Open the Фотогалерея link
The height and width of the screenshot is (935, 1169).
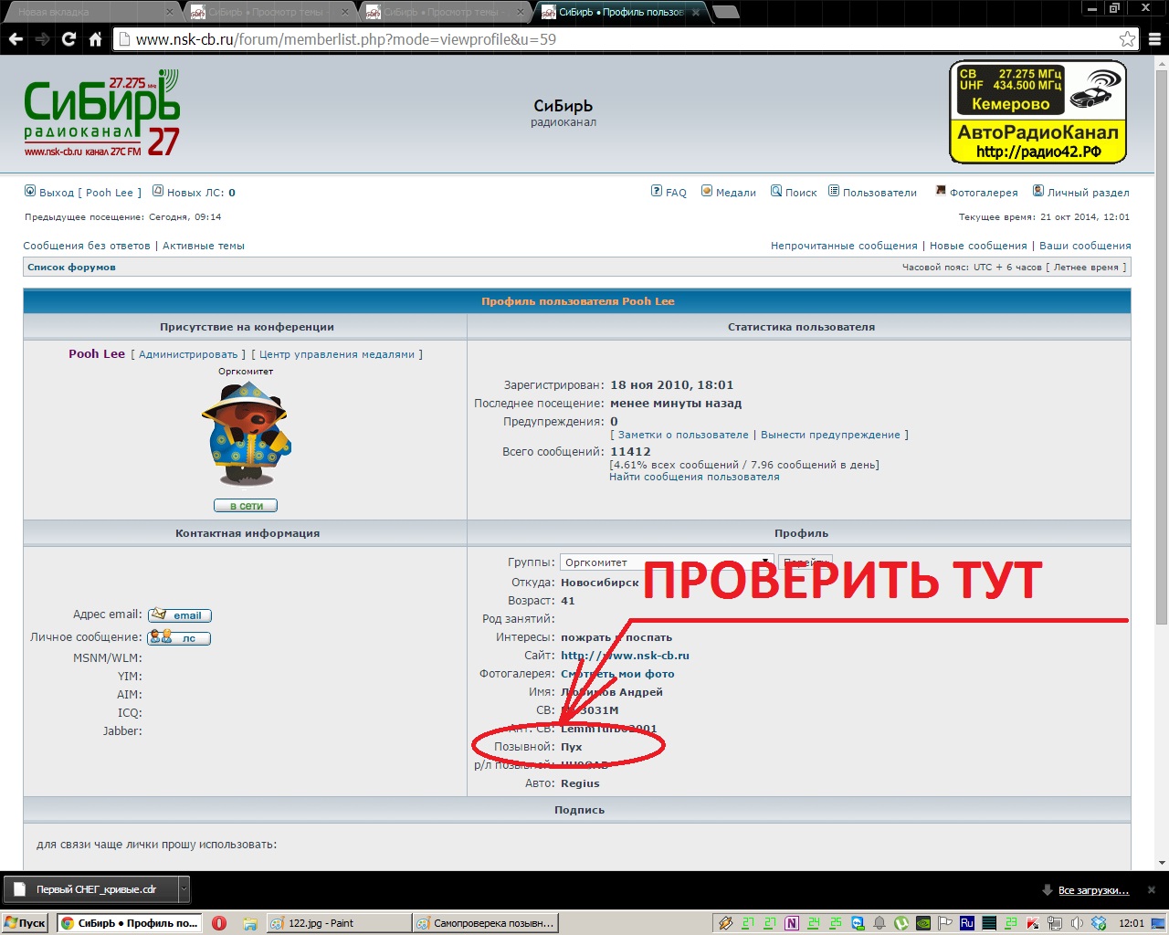pos(983,193)
